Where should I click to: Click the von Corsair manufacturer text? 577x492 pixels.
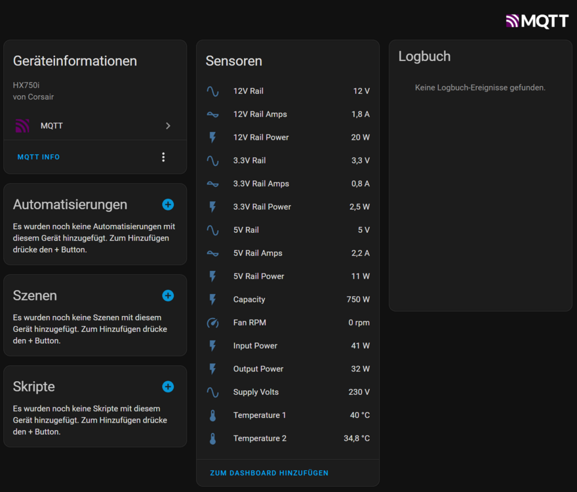pyautogui.click(x=33, y=97)
